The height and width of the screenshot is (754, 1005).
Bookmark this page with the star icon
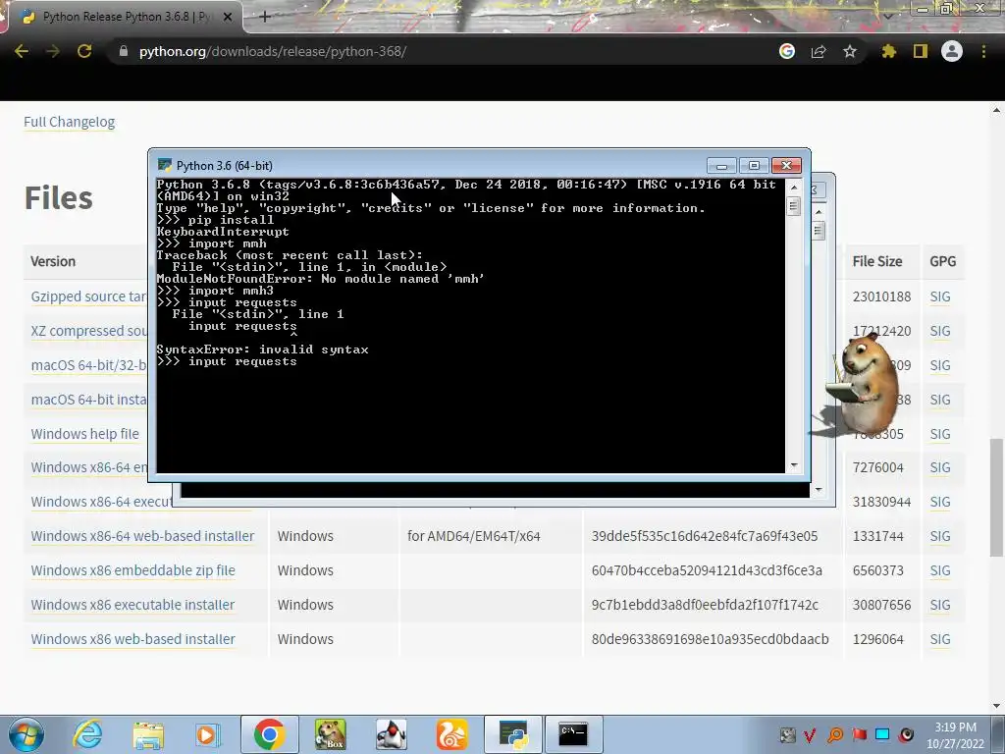click(850, 51)
